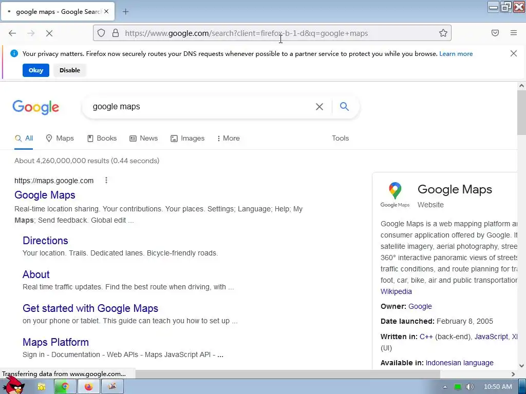The image size is (526, 394).
Task: Go to Google homepage via the logo
Action: click(35, 107)
